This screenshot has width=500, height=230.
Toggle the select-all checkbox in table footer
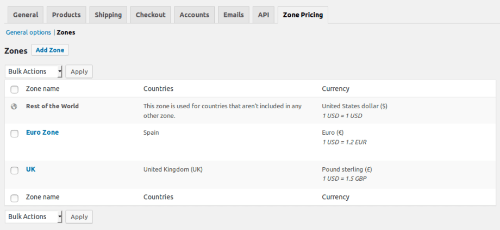pyautogui.click(x=14, y=198)
